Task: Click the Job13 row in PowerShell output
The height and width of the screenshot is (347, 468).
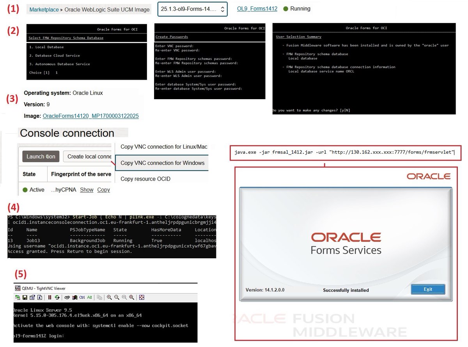Action: click(x=112, y=241)
